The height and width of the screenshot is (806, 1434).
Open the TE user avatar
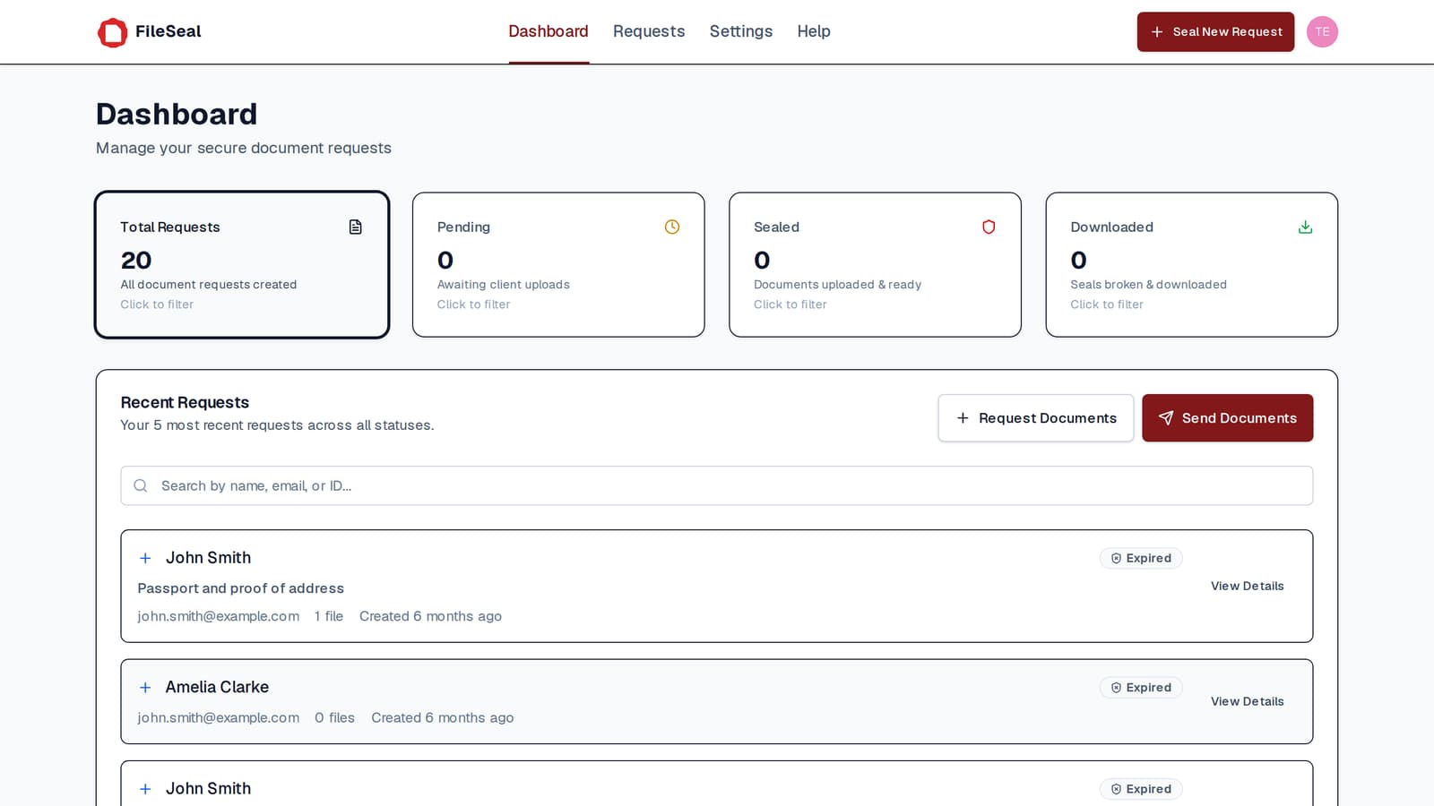tap(1322, 32)
